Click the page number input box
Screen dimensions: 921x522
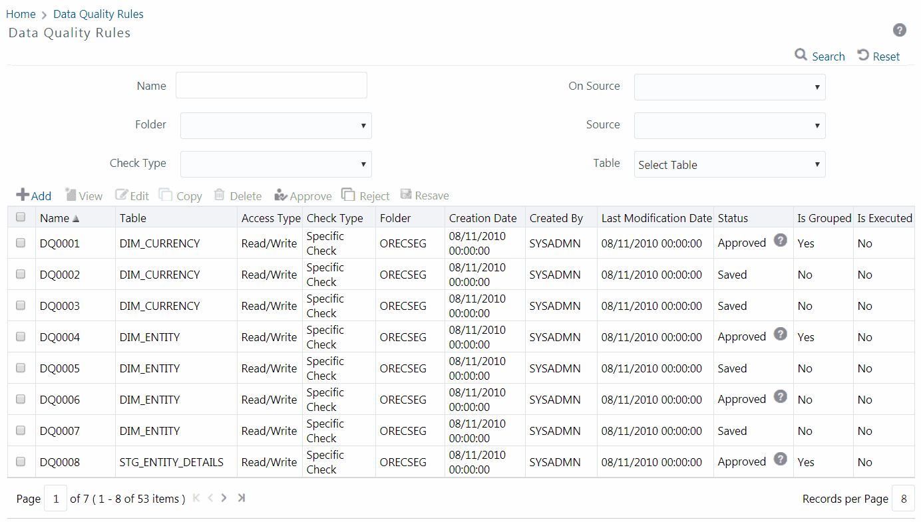pyautogui.click(x=56, y=499)
